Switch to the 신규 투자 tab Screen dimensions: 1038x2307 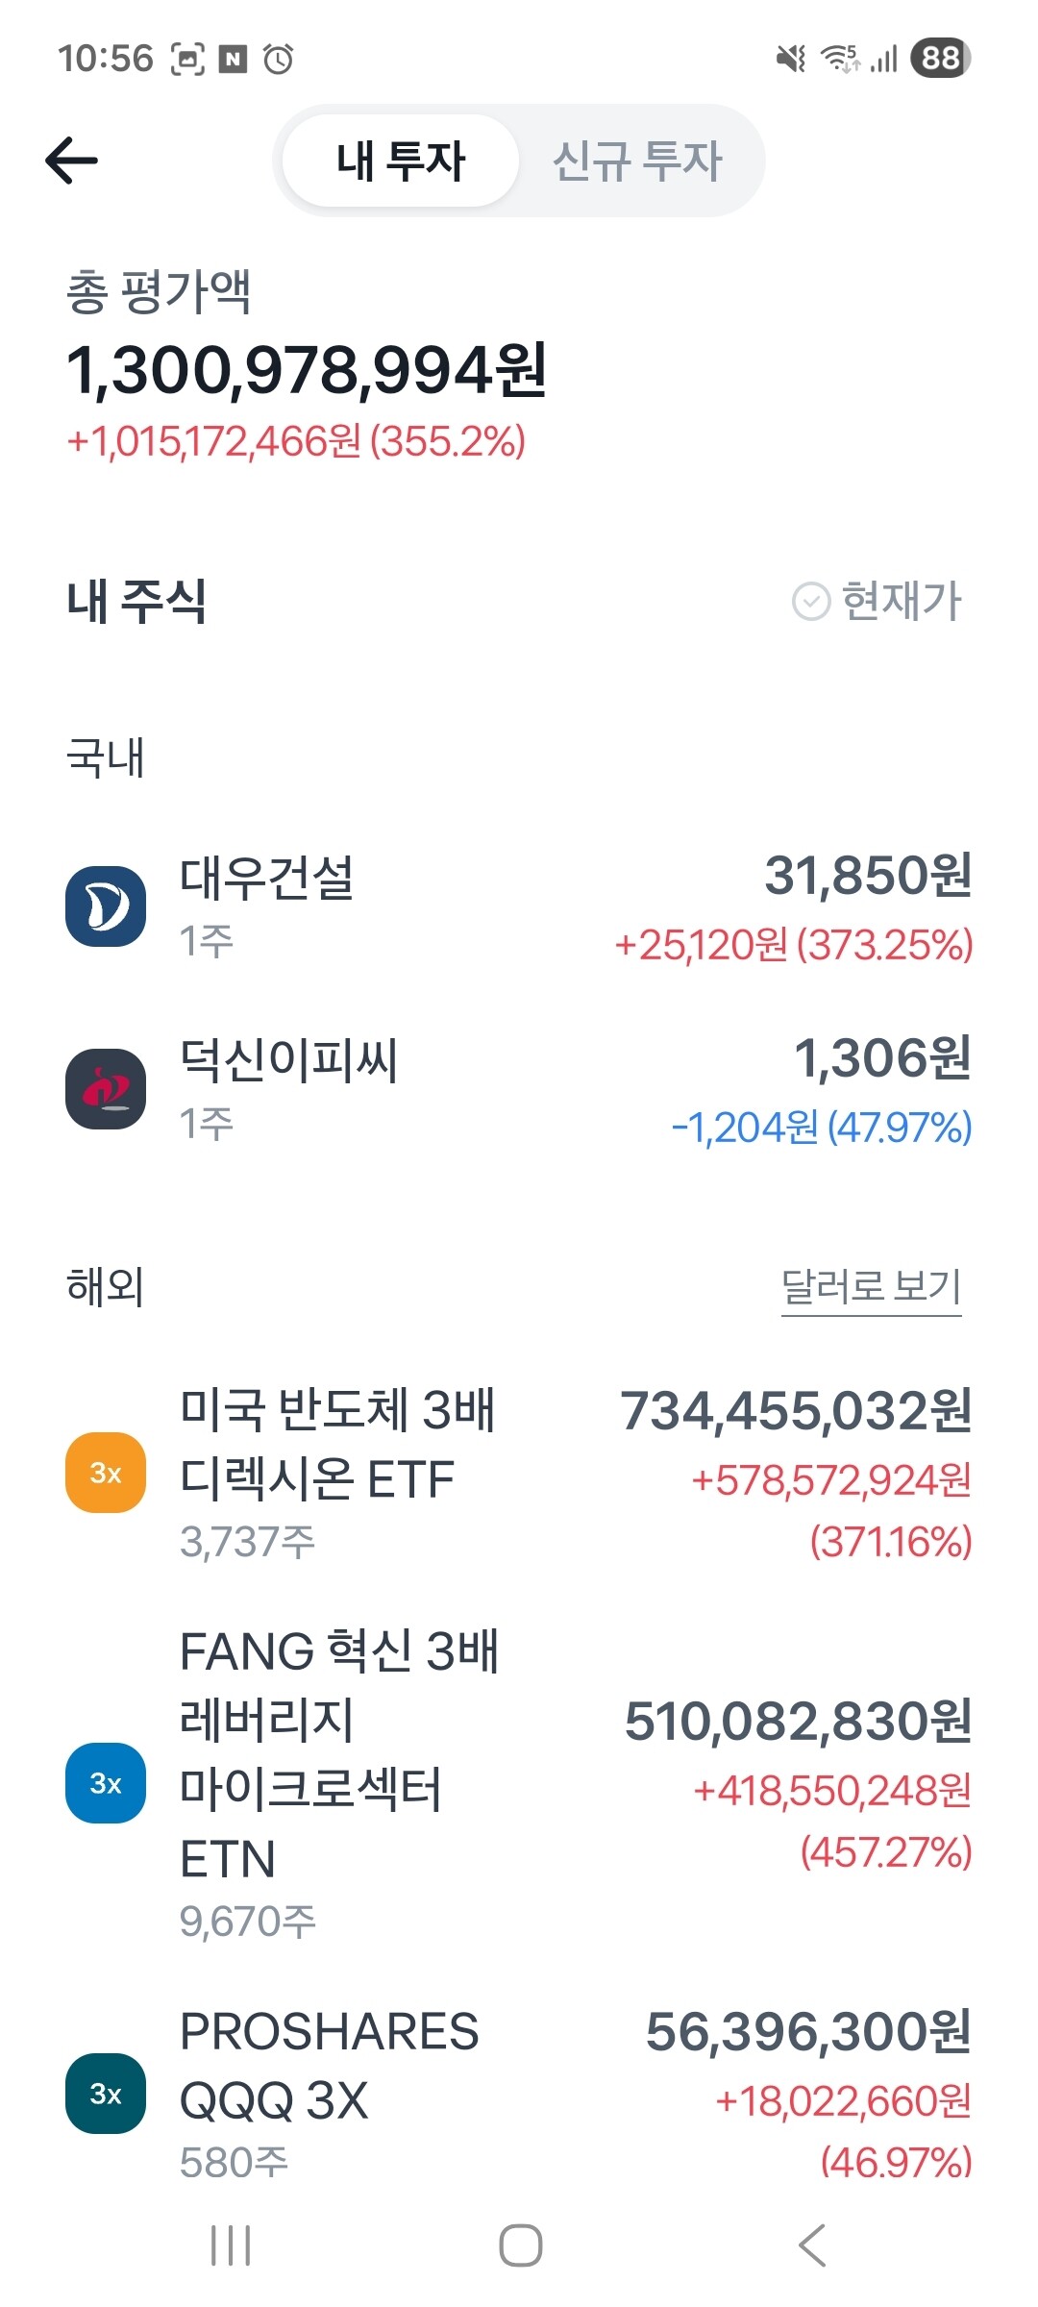(637, 161)
